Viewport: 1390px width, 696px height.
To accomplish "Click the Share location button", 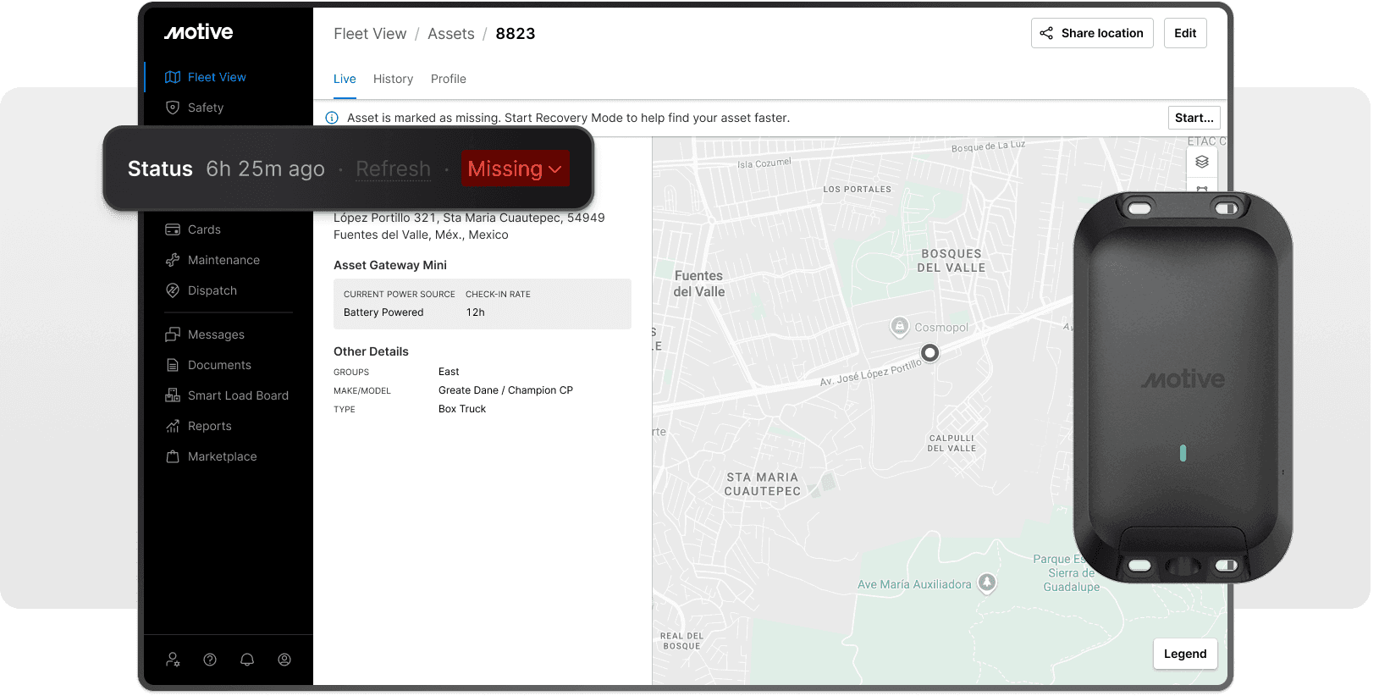I will point(1092,33).
